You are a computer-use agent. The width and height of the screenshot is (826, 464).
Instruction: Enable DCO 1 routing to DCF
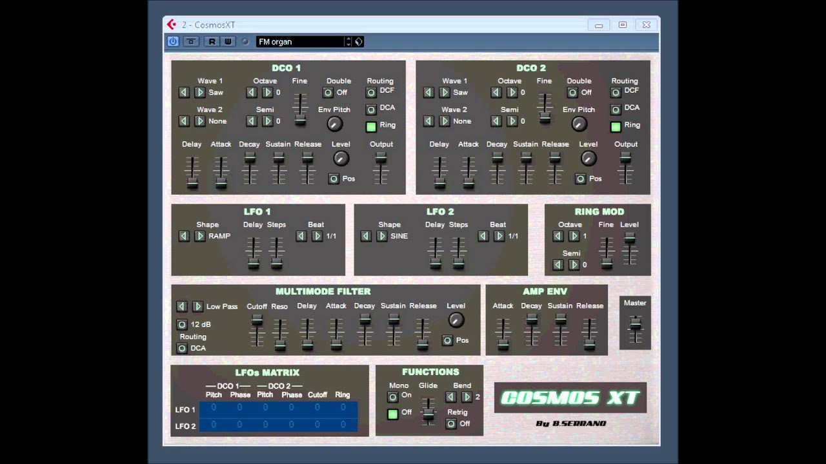tap(371, 92)
